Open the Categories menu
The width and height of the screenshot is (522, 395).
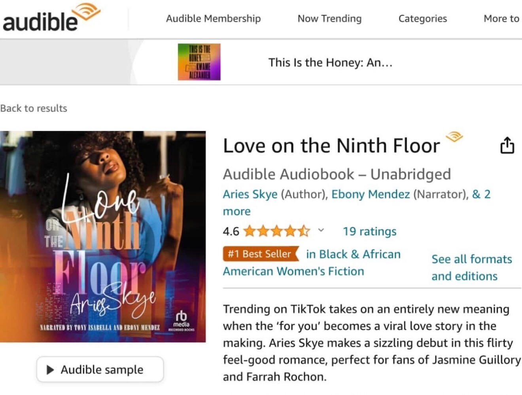[x=422, y=19]
